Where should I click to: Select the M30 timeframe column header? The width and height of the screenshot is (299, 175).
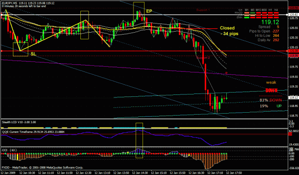tap(264, 10)
